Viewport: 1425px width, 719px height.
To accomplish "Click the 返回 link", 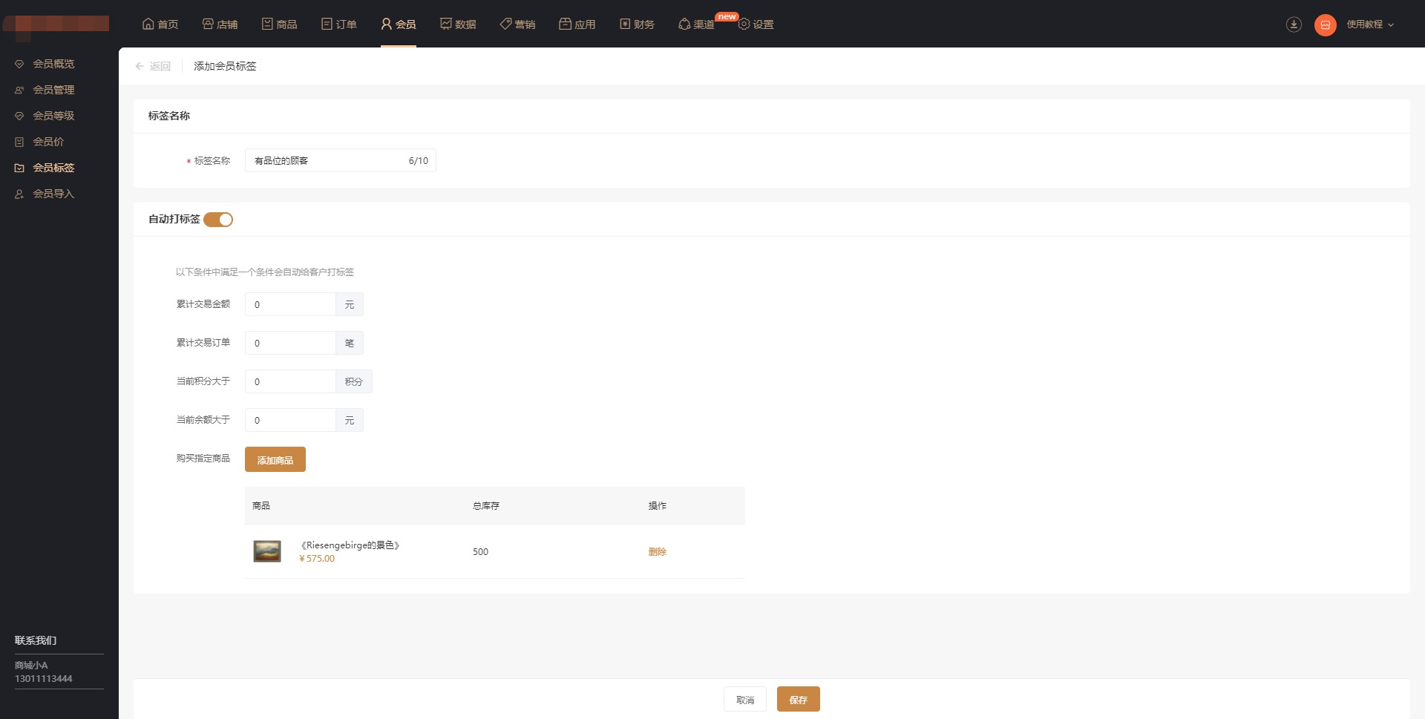I will coord(160,66).
